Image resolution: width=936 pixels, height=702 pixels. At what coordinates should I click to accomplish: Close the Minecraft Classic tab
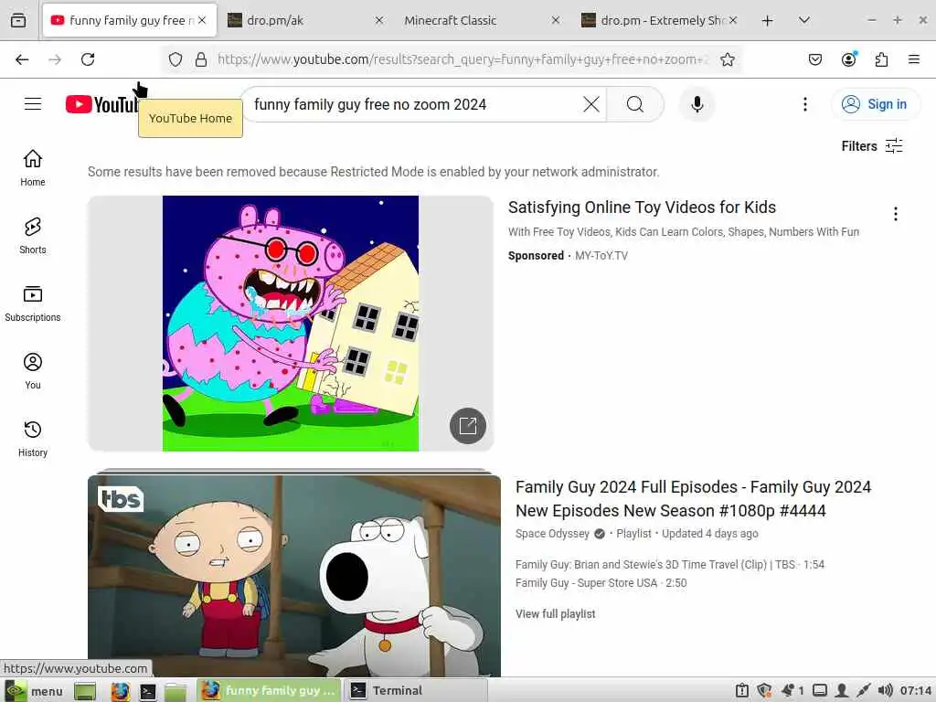tap(555, 20)
